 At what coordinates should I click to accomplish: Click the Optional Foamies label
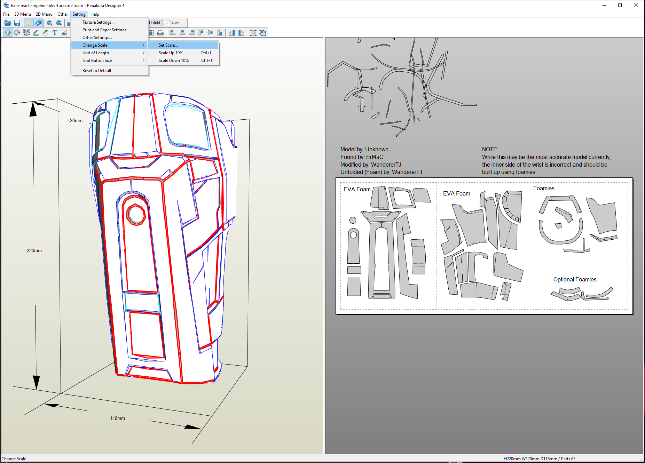(x=575, y=279)
